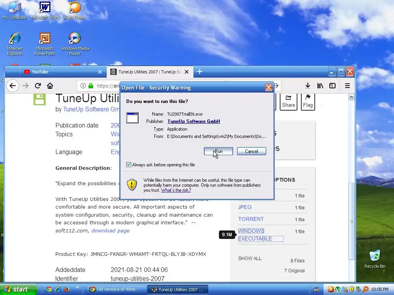Launch Internet Explorer desktop shortcut
The image size is (394, 295).
coord(15,44)
